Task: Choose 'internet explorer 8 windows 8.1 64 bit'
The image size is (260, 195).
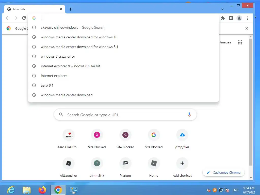Action: (x=123, y=66)
